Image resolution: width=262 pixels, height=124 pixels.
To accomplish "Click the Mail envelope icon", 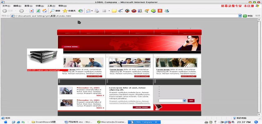I will [88, 11].
